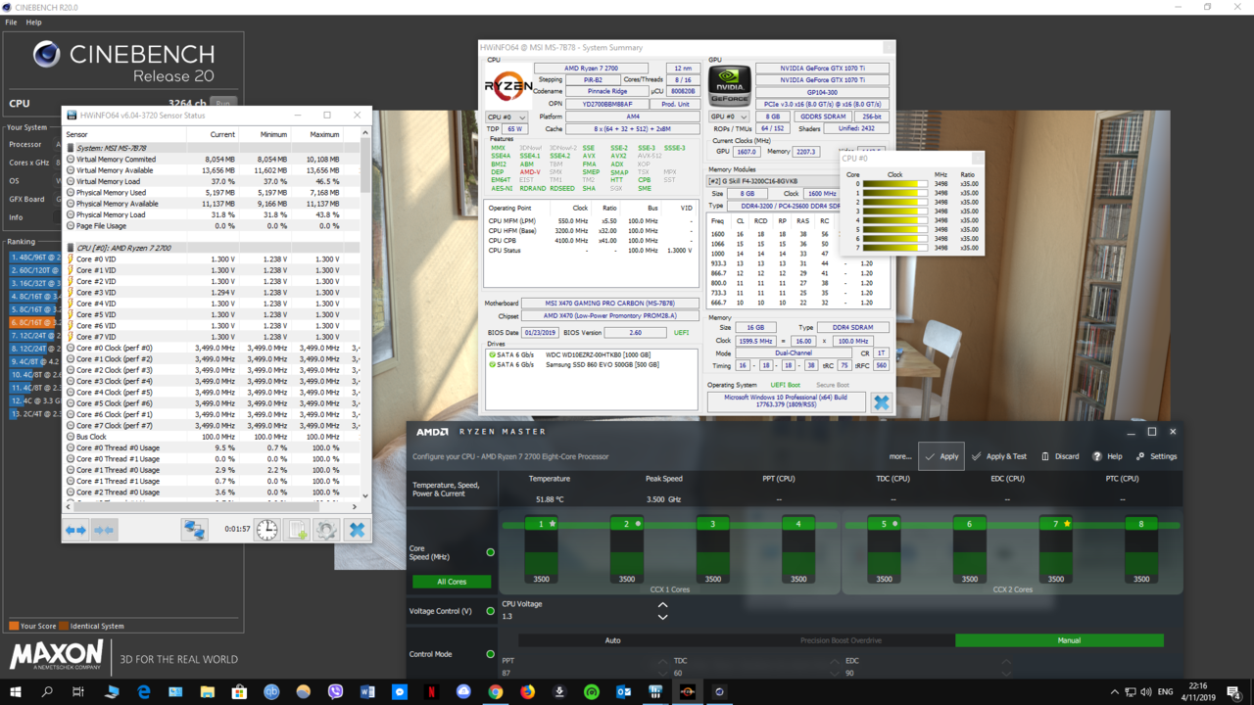Click core 1 speed slider in CCX 1

point(541,549)
